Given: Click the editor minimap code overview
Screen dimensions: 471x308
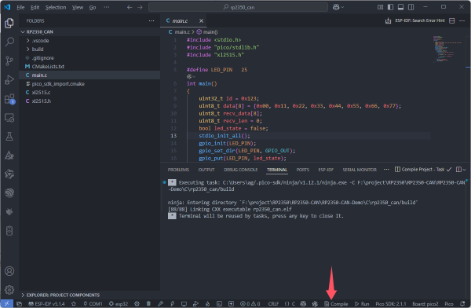Looking at the screenshot, I should [448, 49].
